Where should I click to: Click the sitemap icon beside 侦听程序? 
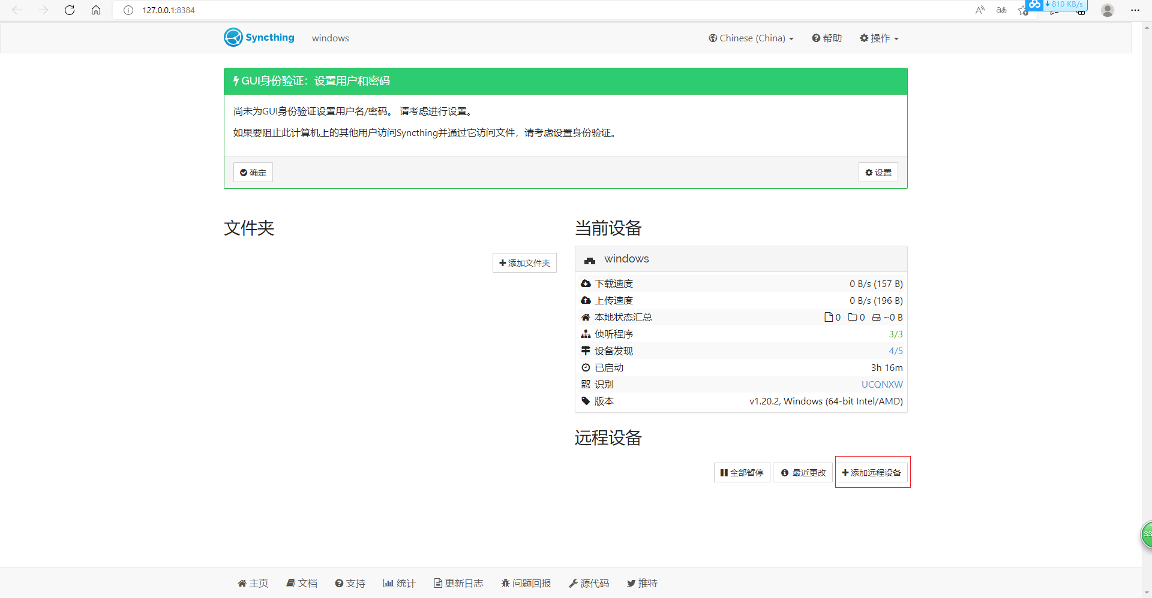pyautogui.click(x=586, y=334)
